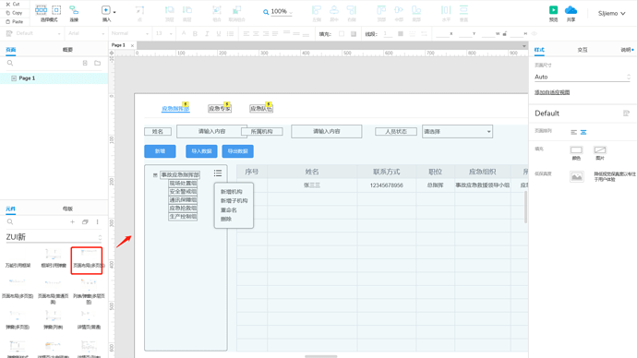The image size is (637, 358).
Task: Click the Point (点) tool icon
Action: (x=139, y=10)
